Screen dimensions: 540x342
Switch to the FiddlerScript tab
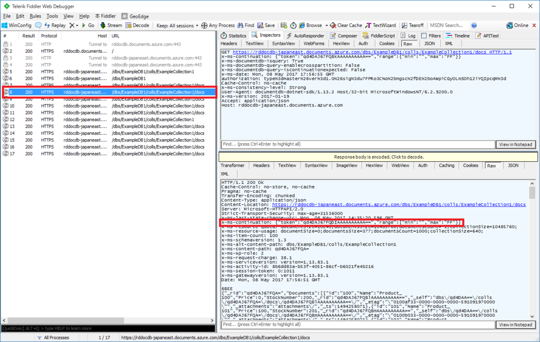coord(379,36)
